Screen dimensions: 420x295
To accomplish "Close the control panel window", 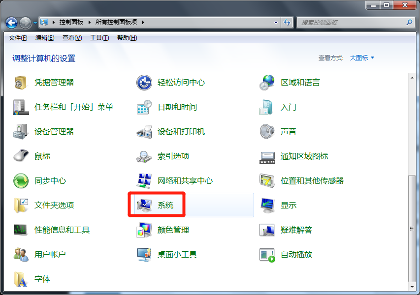I will (x=405, y=5).
